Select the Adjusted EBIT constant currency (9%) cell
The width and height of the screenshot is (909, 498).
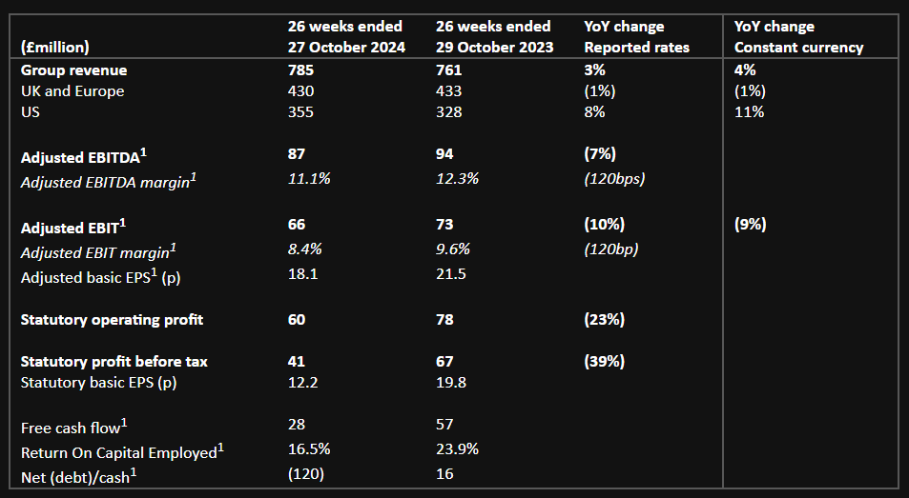[751, 225]
